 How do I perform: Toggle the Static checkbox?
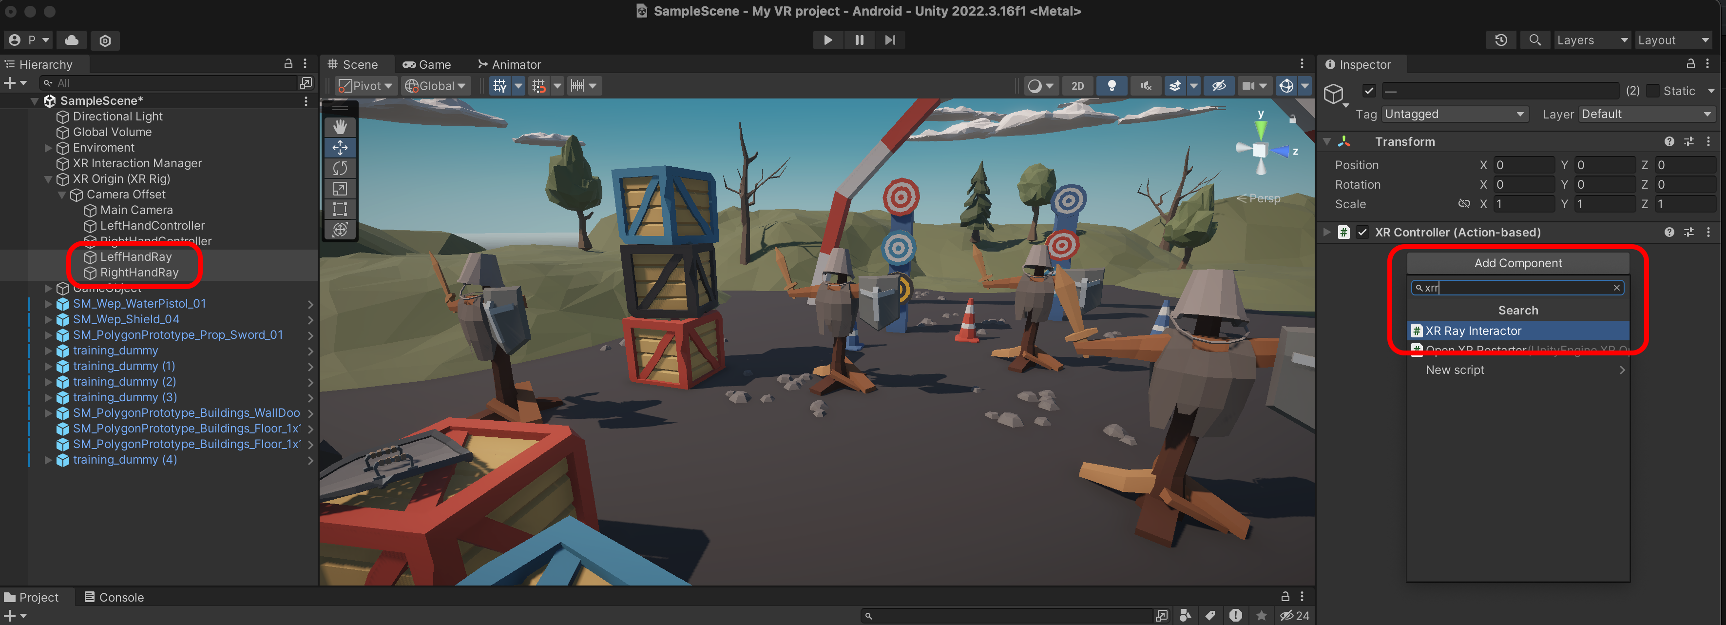point(1653,91)
